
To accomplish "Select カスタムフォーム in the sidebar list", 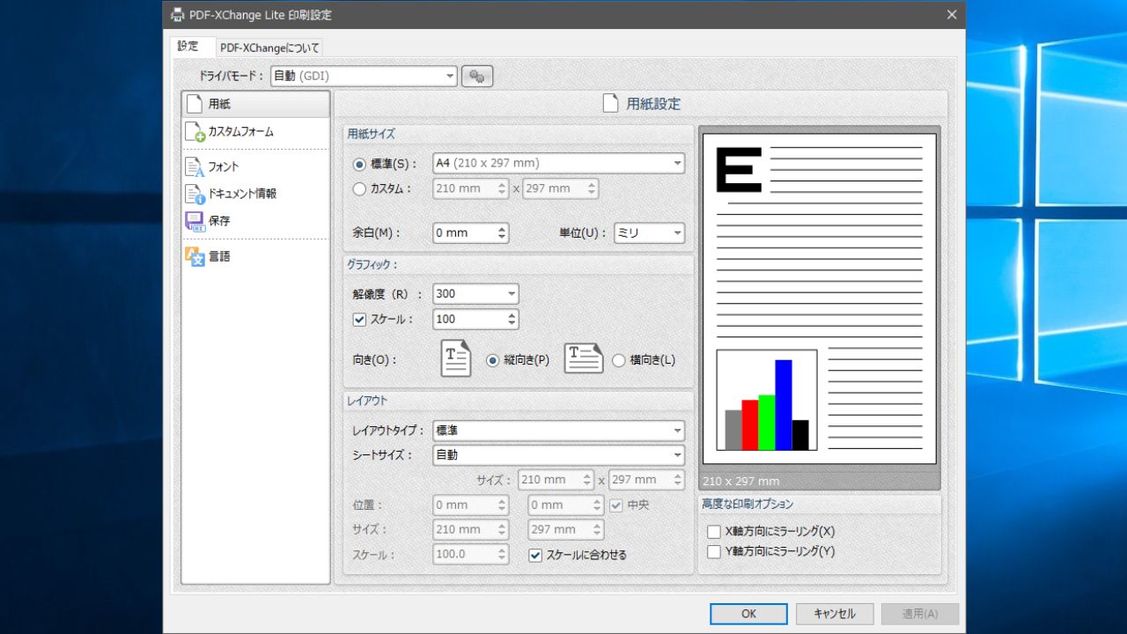I will point(255,132).
